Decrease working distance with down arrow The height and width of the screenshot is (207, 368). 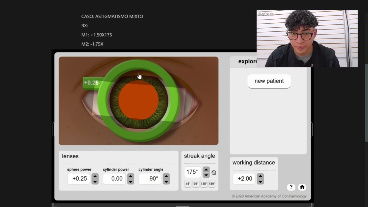(x=260, y=181)
